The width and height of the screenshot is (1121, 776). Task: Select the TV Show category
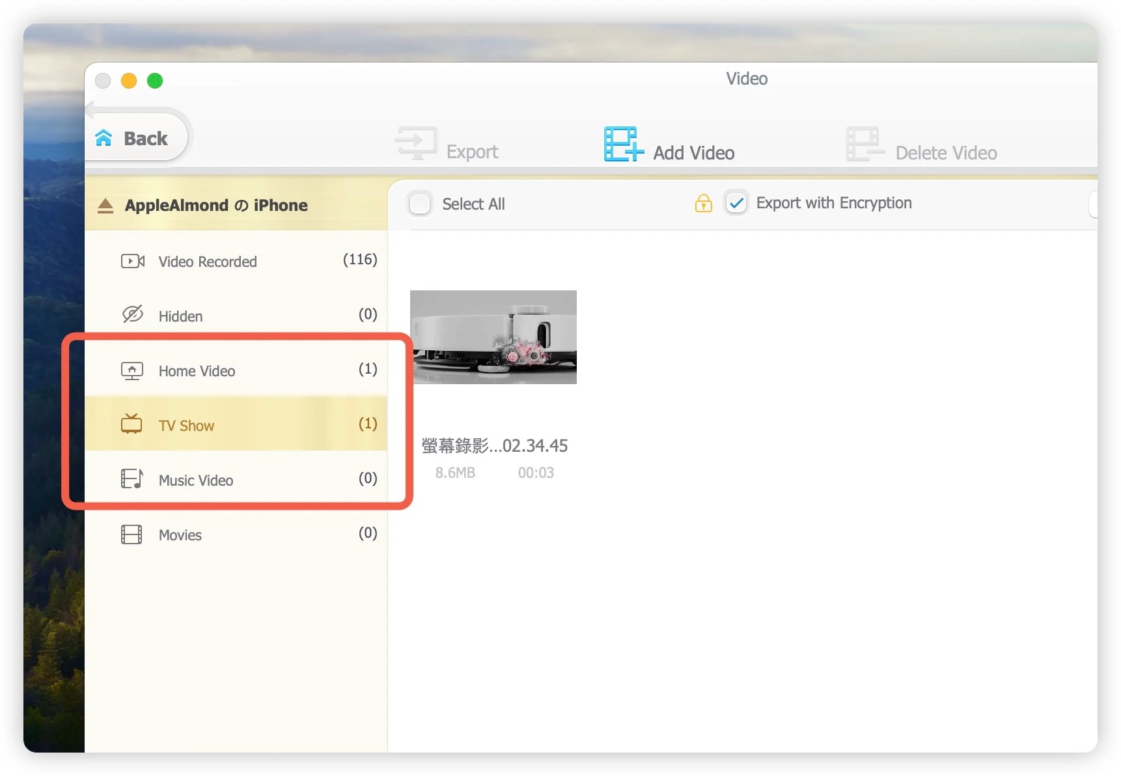point(236,424)
